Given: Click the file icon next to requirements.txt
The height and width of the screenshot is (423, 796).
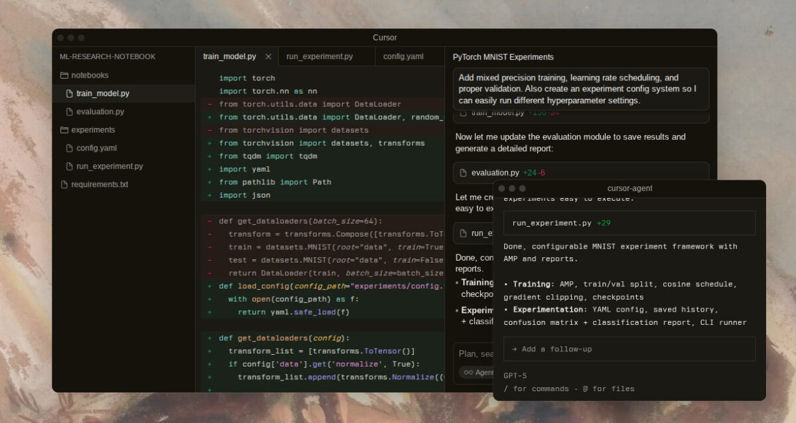Looking at the screenshot, I should (x=64, y=184).
